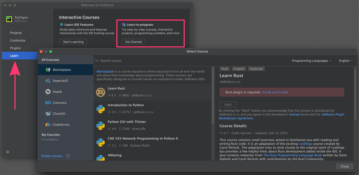Click the Install and Enable link

(275, 92)
